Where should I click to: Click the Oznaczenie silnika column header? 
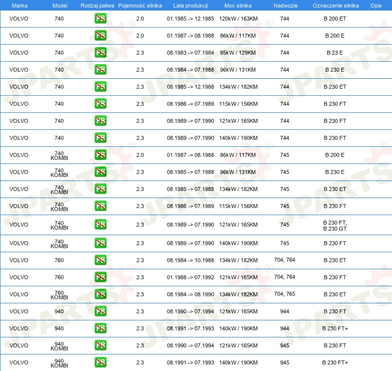click(x=336, y=6)
